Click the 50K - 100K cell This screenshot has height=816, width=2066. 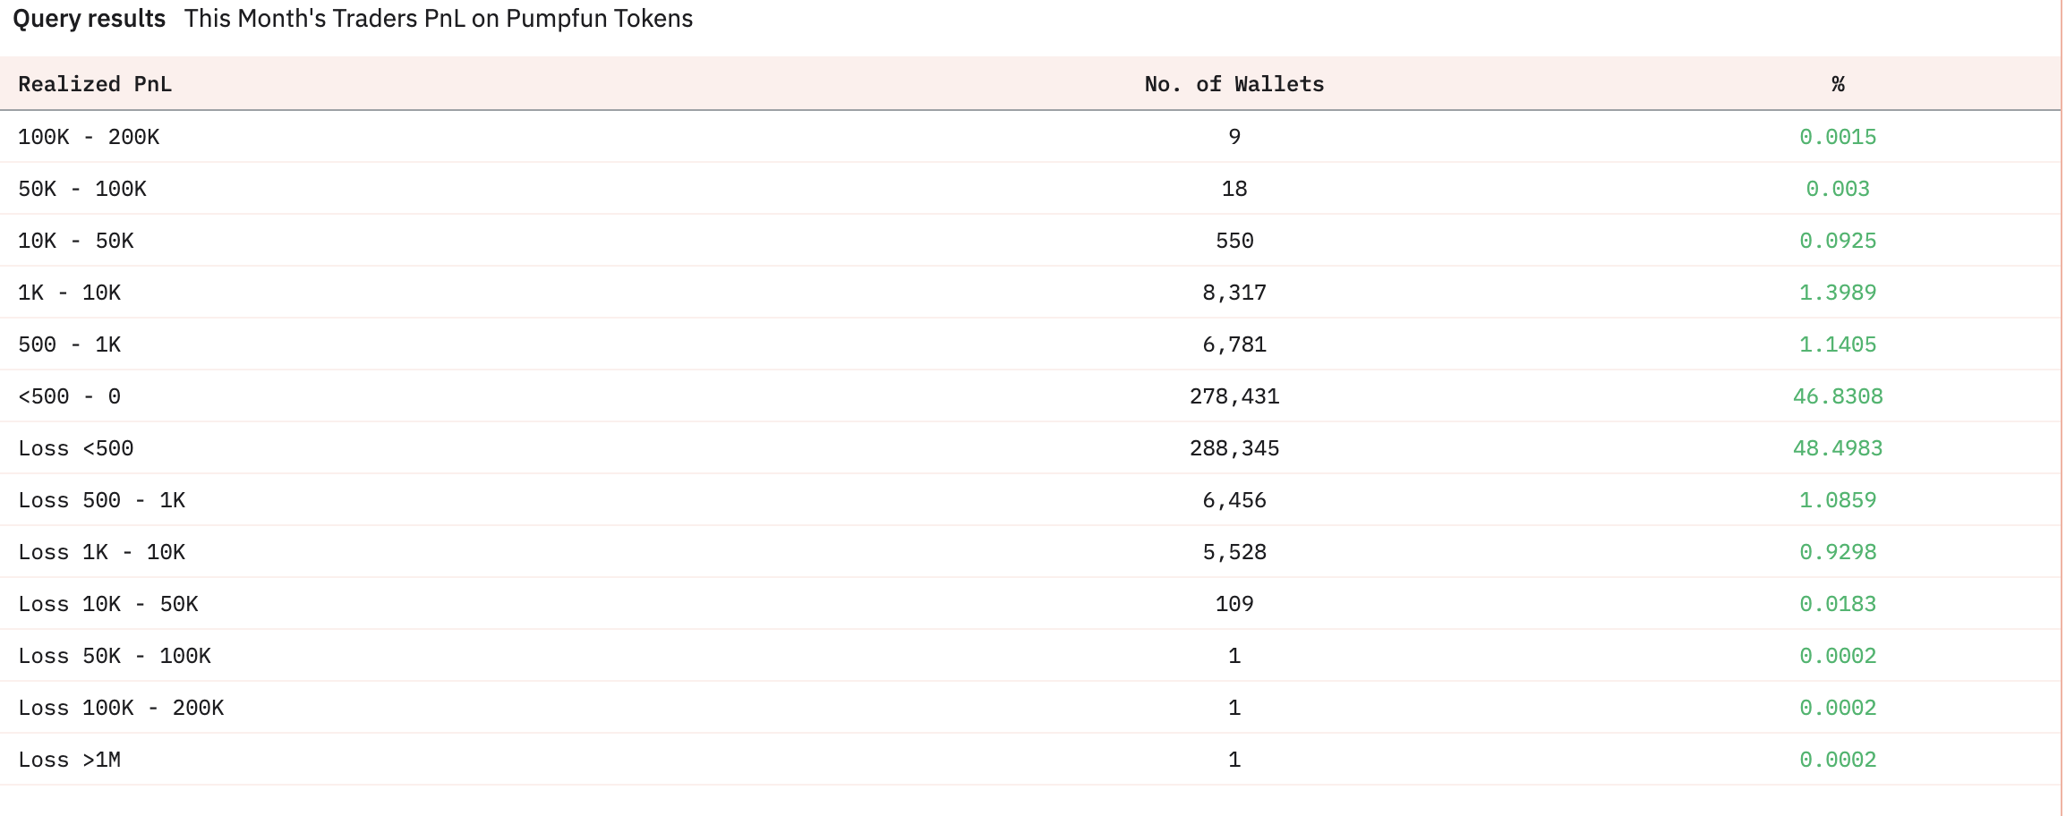click(82, 189)
